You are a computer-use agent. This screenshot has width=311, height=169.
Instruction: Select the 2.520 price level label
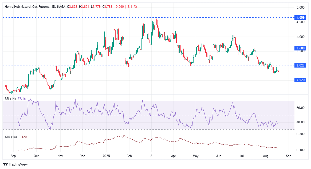coord(300,80)
